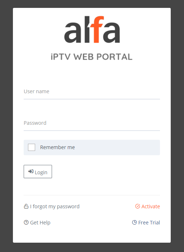The width and height of the screenshot is (184, 252).
Task: Click the iPTV WEB PORTAL heading
Action: click(92, 57)
